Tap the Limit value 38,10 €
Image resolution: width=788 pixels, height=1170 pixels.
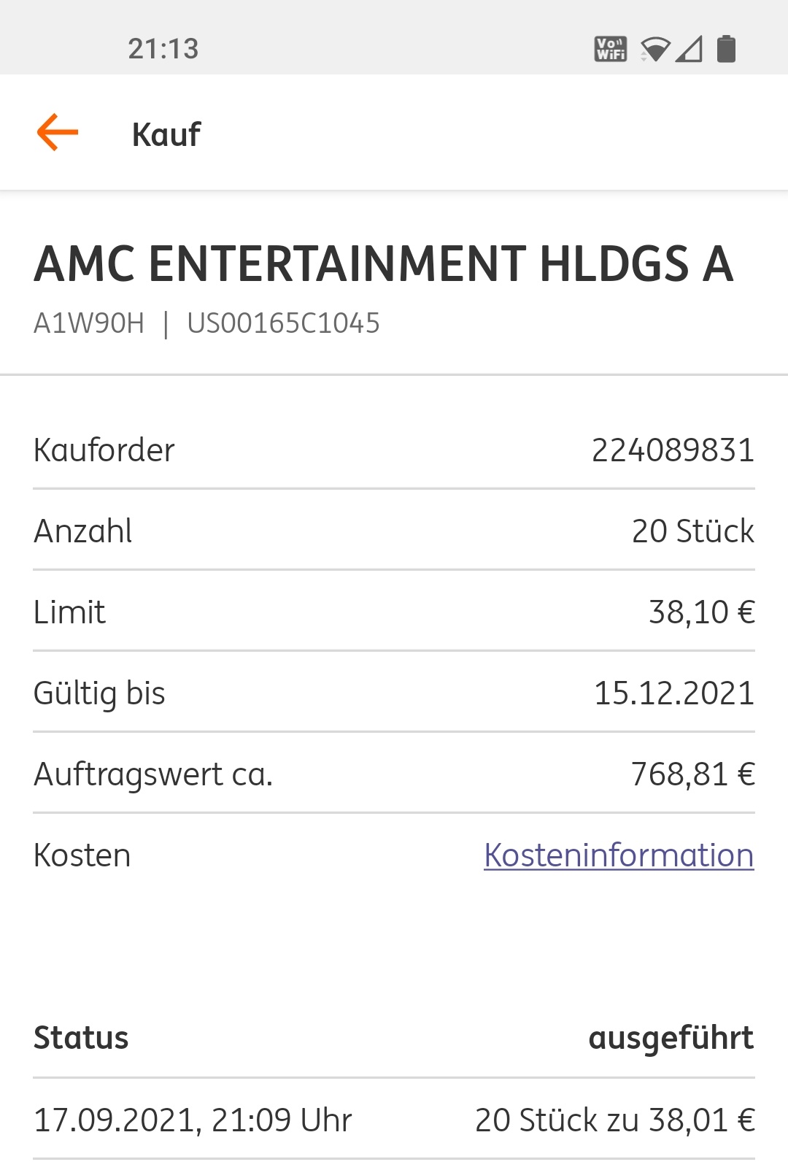click(701, 612)
